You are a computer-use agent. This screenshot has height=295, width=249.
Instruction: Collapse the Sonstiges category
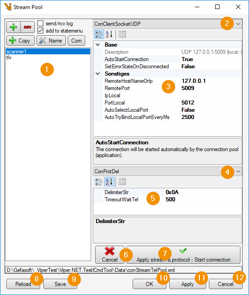coord(98,74)
